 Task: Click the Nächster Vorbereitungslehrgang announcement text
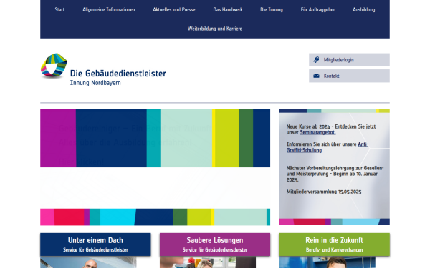[x=335, y=174]
